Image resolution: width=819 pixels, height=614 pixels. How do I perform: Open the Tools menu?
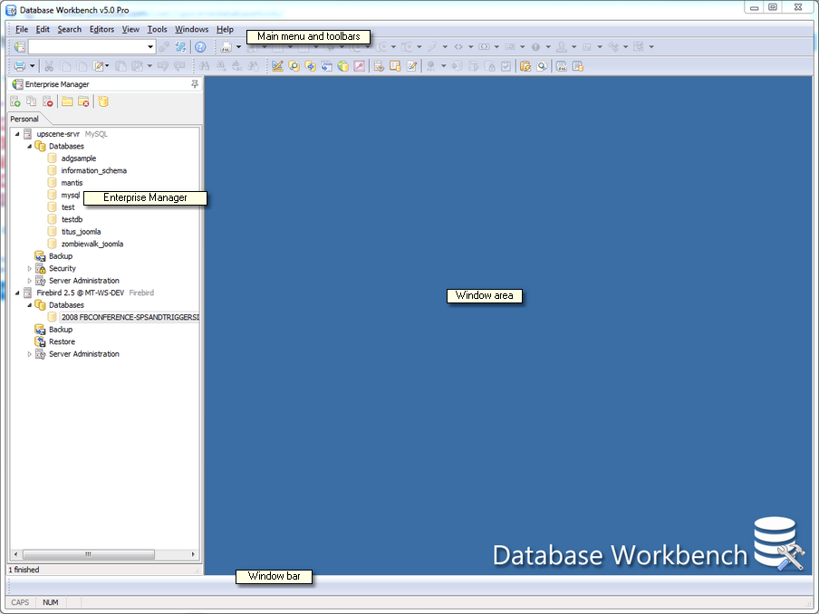tap(157, 30)
